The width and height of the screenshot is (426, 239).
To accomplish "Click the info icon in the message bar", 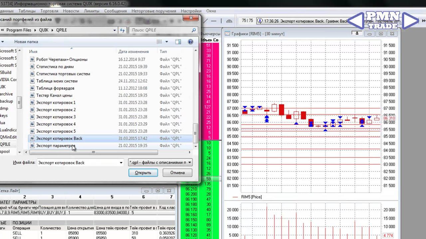I will point(260,21).
